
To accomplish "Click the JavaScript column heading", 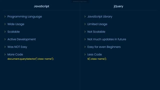I will 41,6.
